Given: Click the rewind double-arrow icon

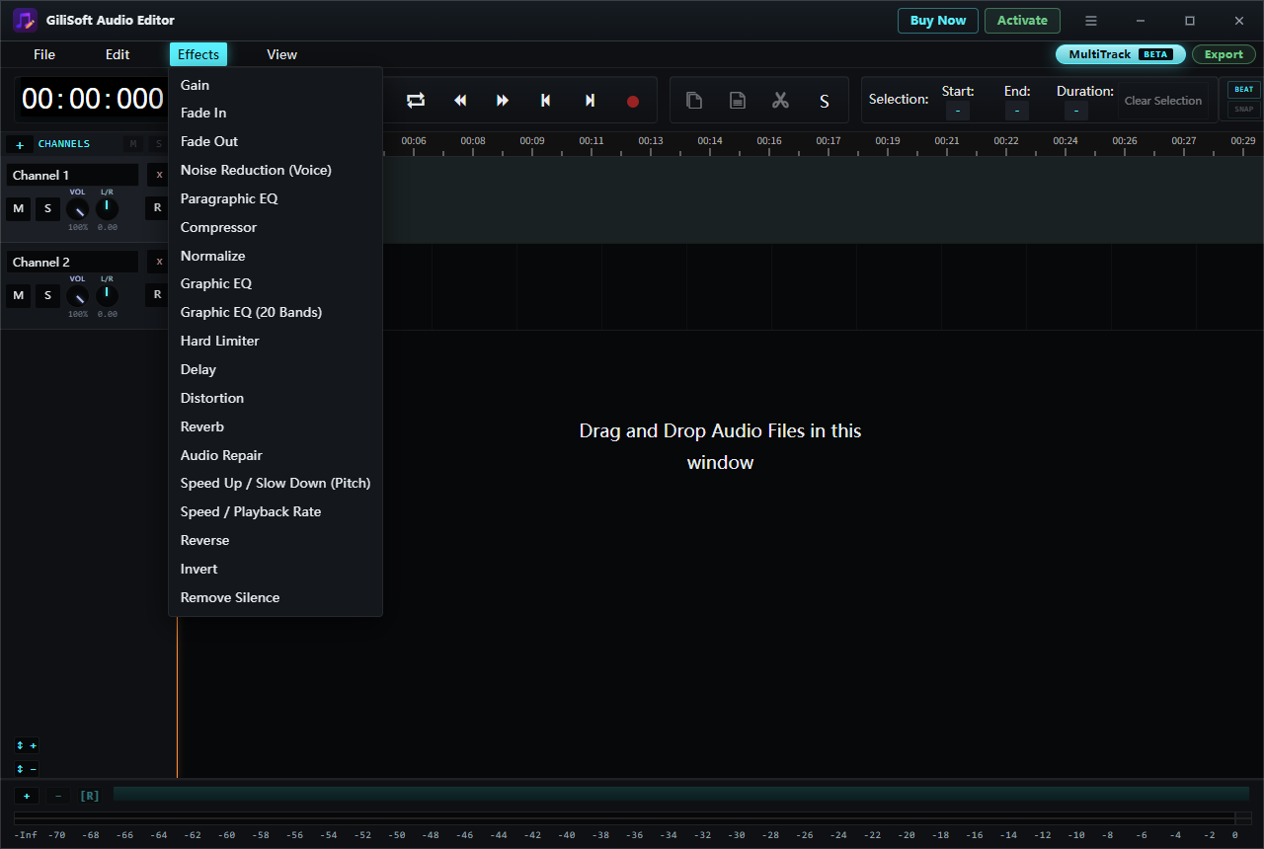Looking at the screenshot, I should 460,100.
